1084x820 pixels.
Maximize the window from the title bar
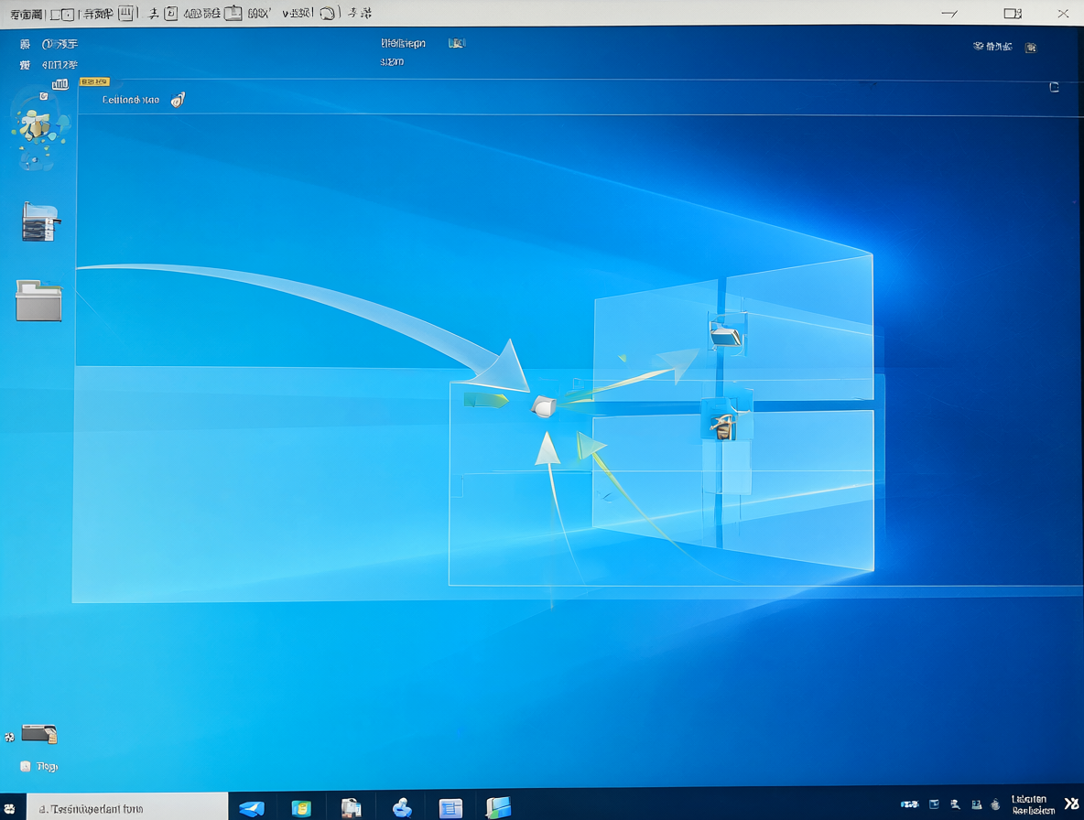tap(1013, 13)
